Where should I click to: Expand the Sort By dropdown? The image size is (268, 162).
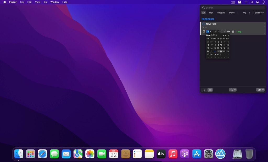point(259,13)
